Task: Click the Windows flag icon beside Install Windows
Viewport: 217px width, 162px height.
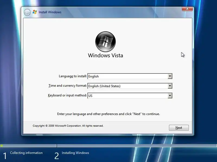Action: pos(35,12)
